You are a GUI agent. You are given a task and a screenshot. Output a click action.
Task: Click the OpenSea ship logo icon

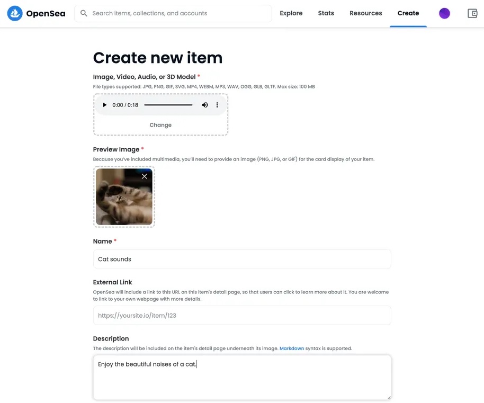coord(15,13)
